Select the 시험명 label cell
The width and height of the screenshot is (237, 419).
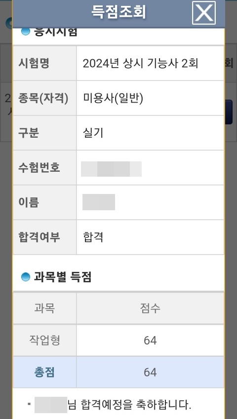pyautogui.click(x=44, y=63)
